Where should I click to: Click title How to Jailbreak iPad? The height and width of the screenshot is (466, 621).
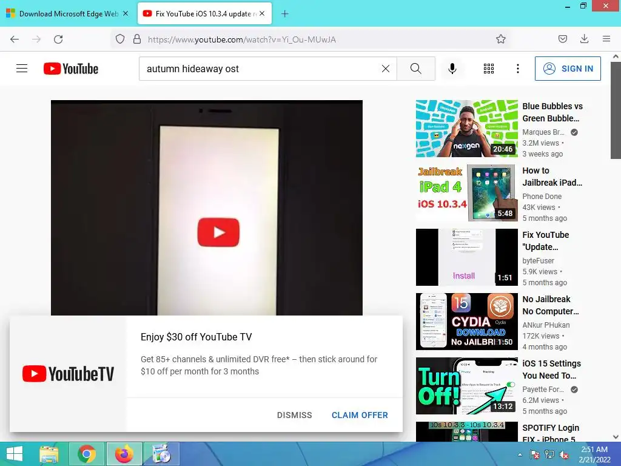(x=552, y=177)
